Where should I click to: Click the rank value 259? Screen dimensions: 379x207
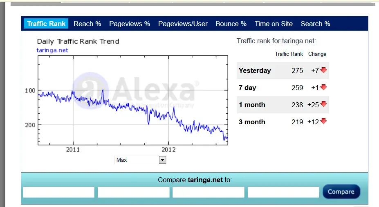[297, 88]
